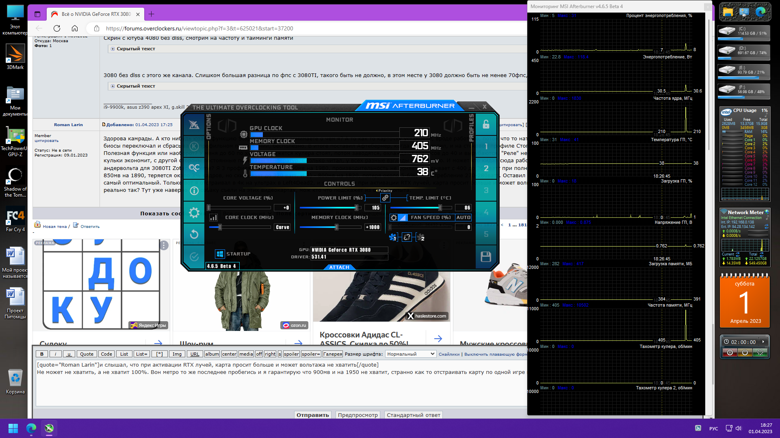Click the Power Limit slider handle
The image size is (780, 438).
tap(356, 208)
